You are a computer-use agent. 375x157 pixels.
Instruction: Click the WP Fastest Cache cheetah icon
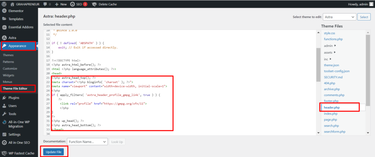pyautogui.click(x=4, y=153)
